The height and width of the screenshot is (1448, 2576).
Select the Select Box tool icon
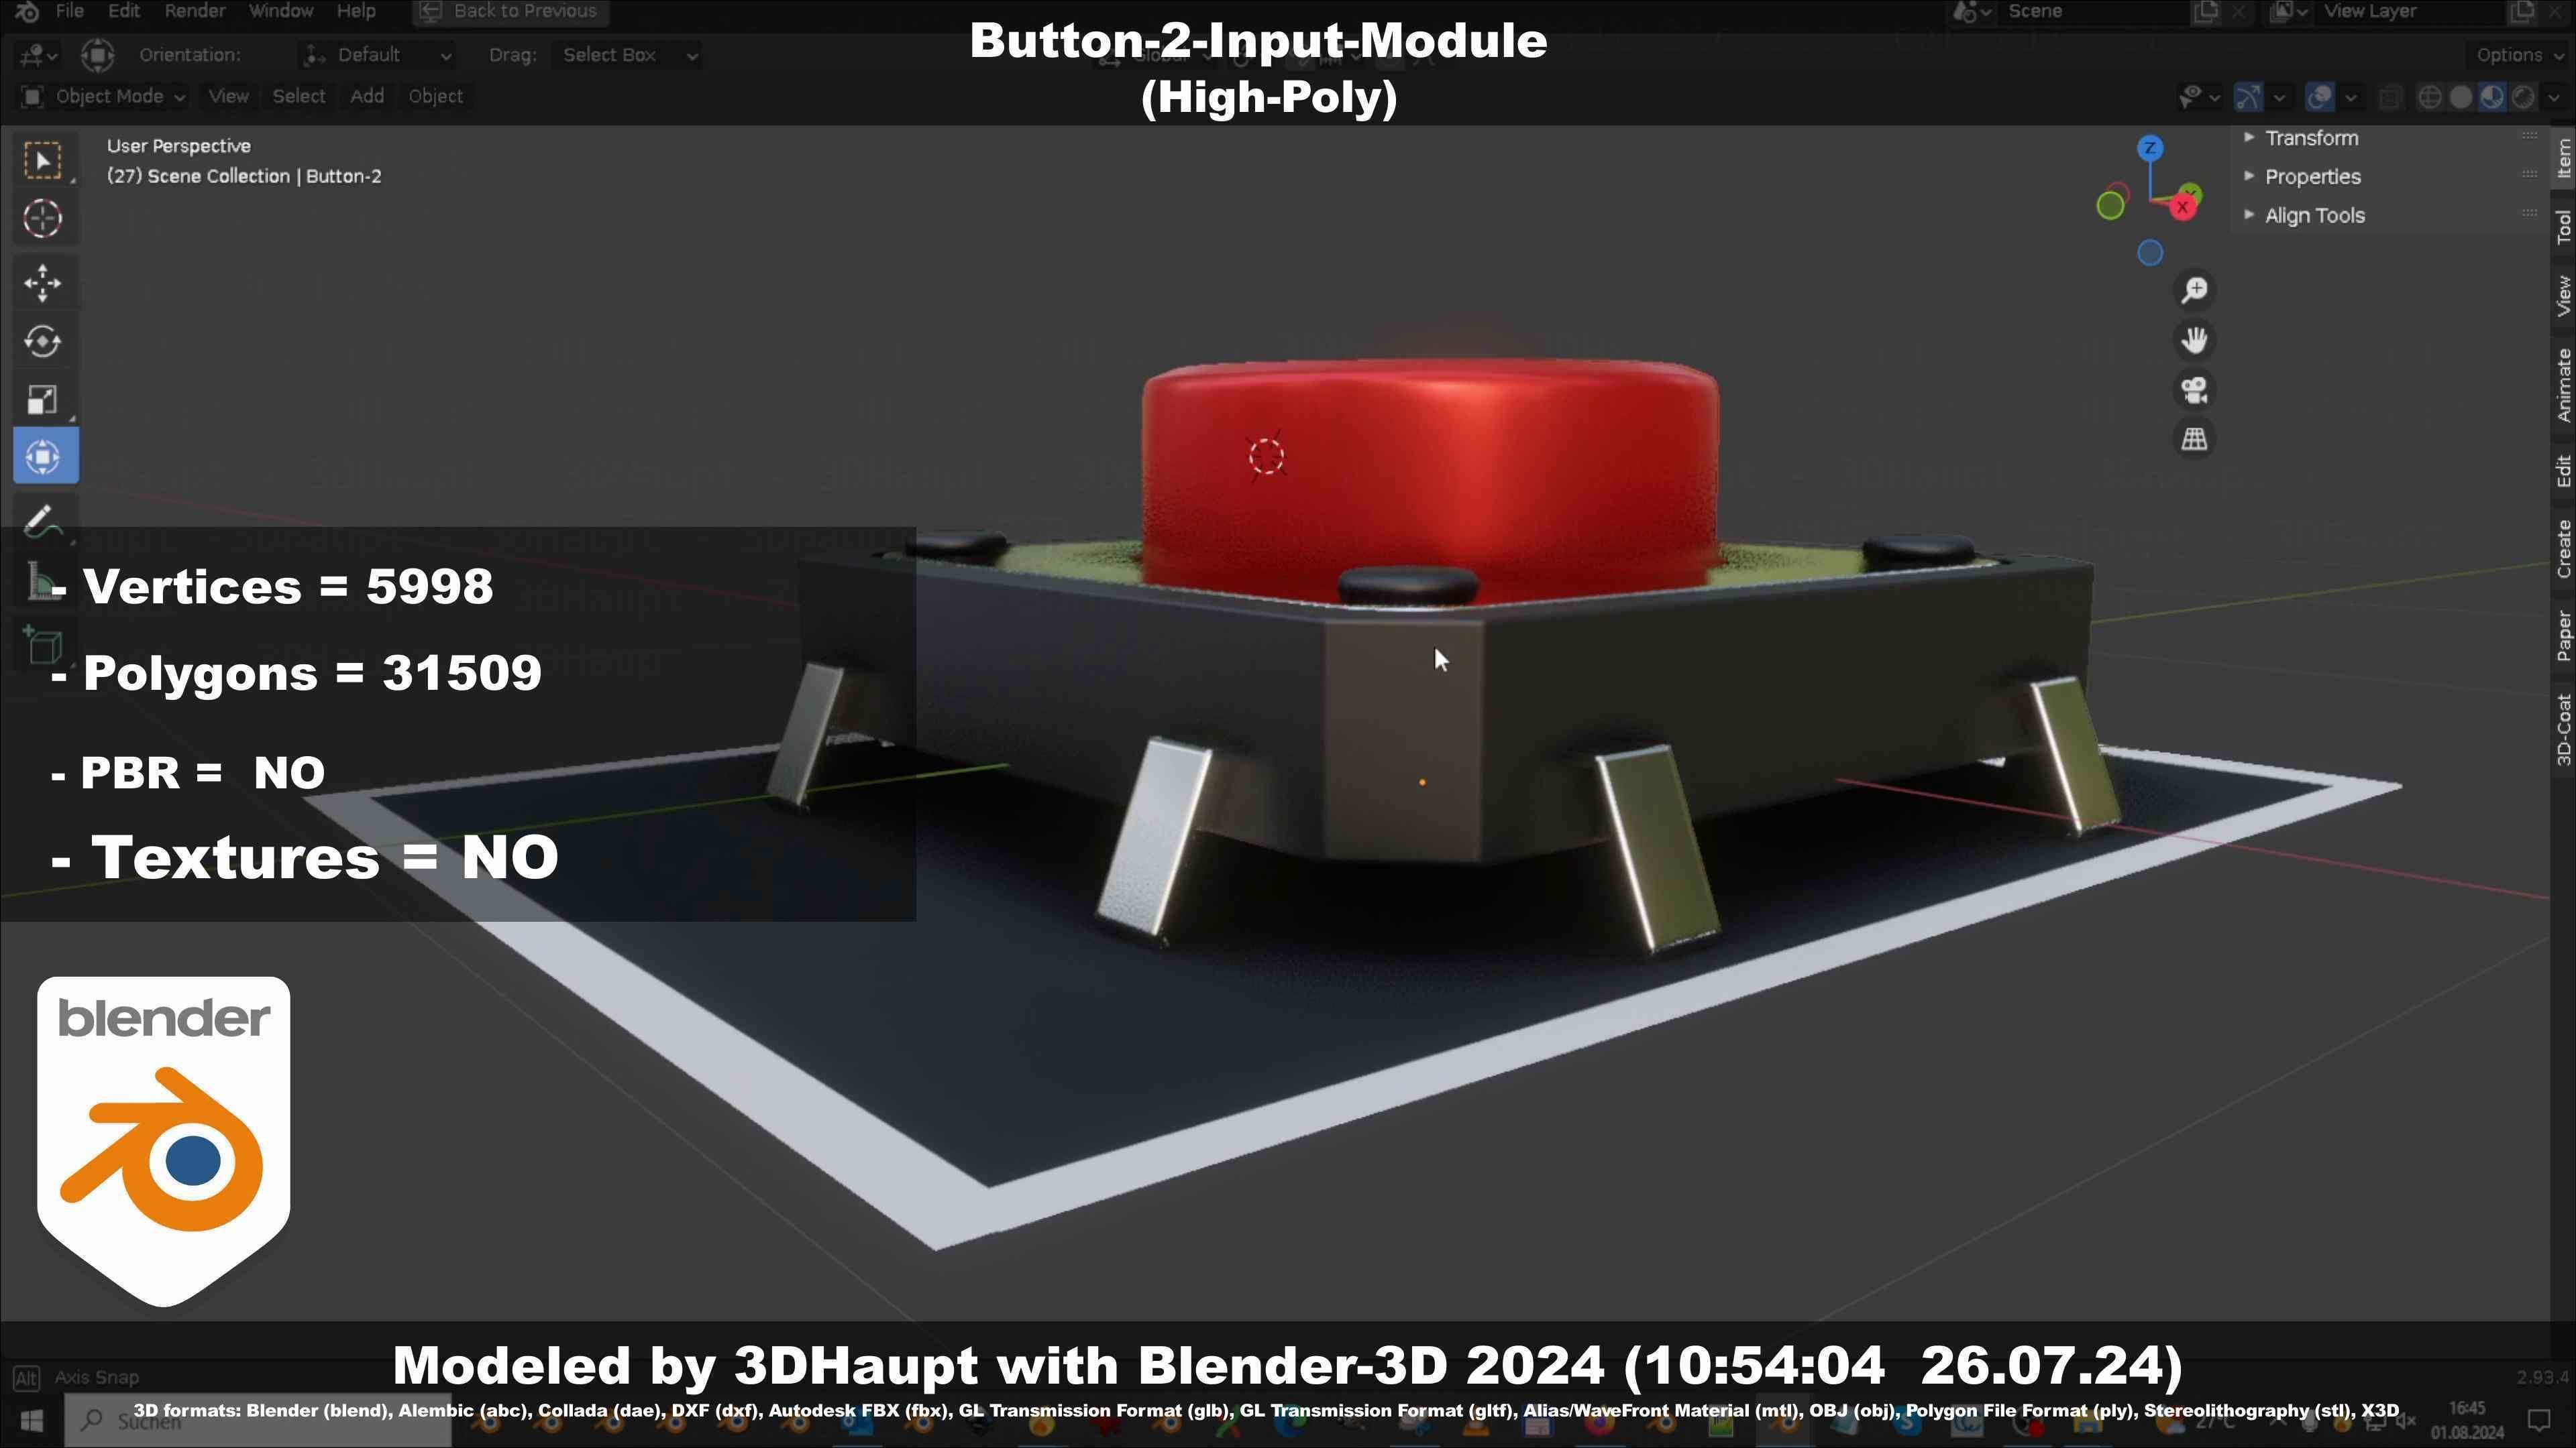click(43, 161)
